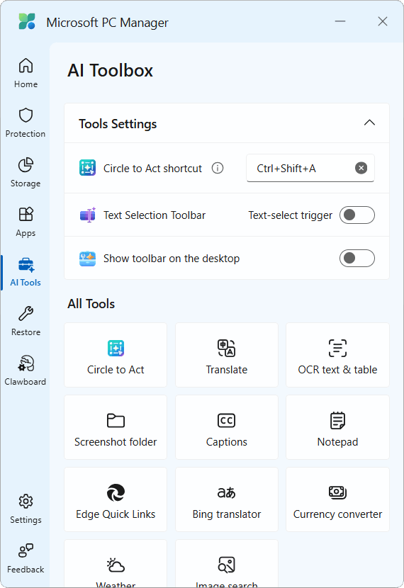Viewport: 404px width, 588px height.
Task: Open the Screenshot folder tile
Action: click(x=116, y=427)
